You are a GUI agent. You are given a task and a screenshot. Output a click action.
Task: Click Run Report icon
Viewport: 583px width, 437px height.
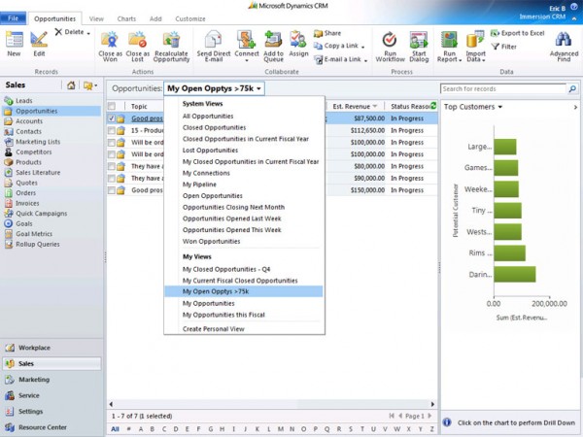(449, 40)
